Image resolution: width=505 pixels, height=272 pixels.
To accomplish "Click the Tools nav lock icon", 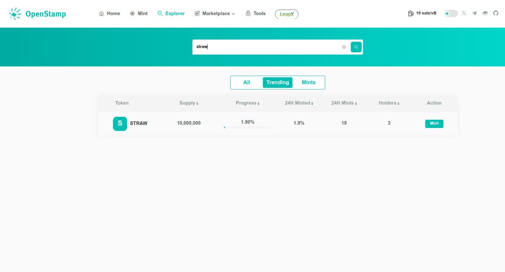I will click(x=248, y=13).
